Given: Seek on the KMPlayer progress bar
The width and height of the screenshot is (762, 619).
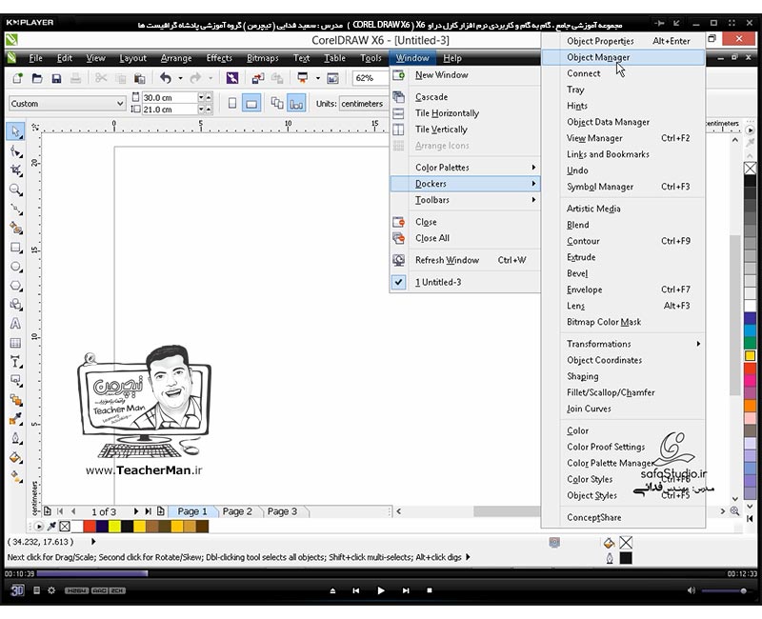Looking at the screenshot, I should [381, 574].
